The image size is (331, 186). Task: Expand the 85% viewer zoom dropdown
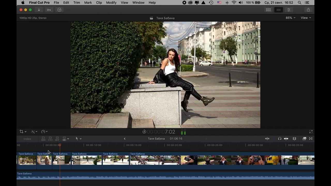click(290, 18)
